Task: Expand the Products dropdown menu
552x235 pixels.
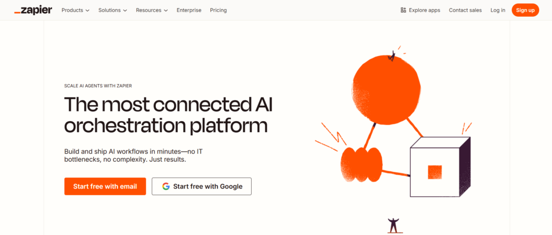Action: (x=75, y=10)
